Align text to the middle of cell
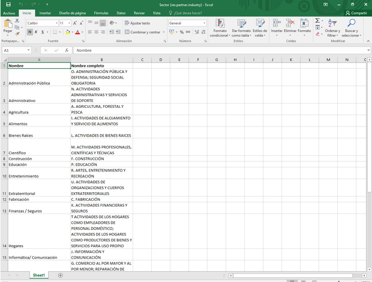 (96, 23)
